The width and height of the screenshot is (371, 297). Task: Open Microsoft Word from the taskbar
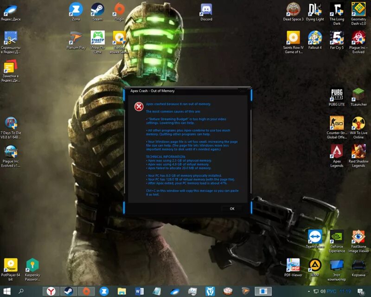pyautogui.click(x=140, y=291)
